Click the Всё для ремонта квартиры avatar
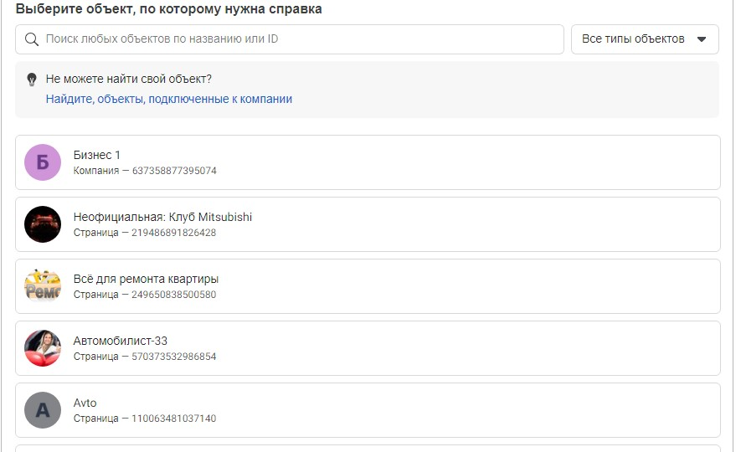The width and height of the screenshot is (741, 452). click(43, 286)
